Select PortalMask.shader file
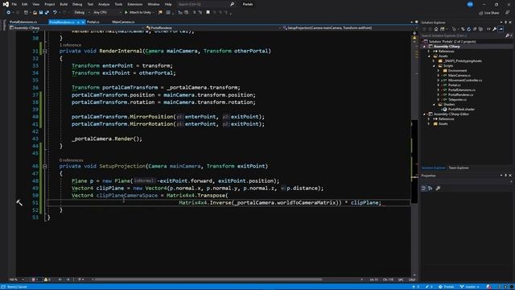Image resolution: width=515 pixels, height=290 pixels. 461,110
